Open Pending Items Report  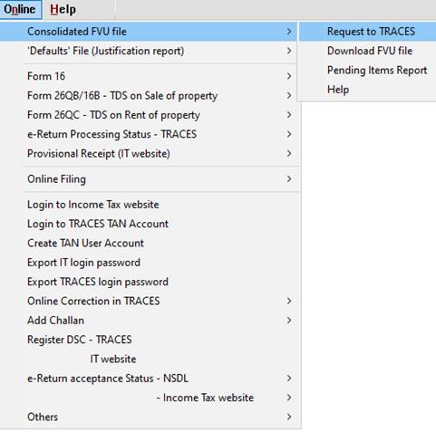(x=368, y=70)
